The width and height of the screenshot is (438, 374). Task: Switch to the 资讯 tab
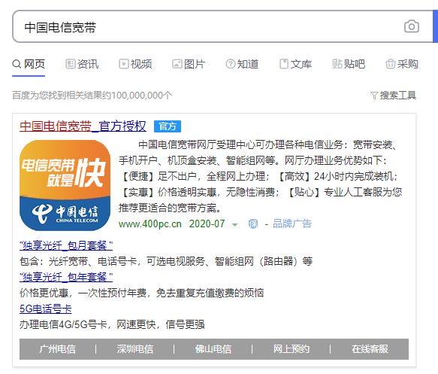[82, 64]
